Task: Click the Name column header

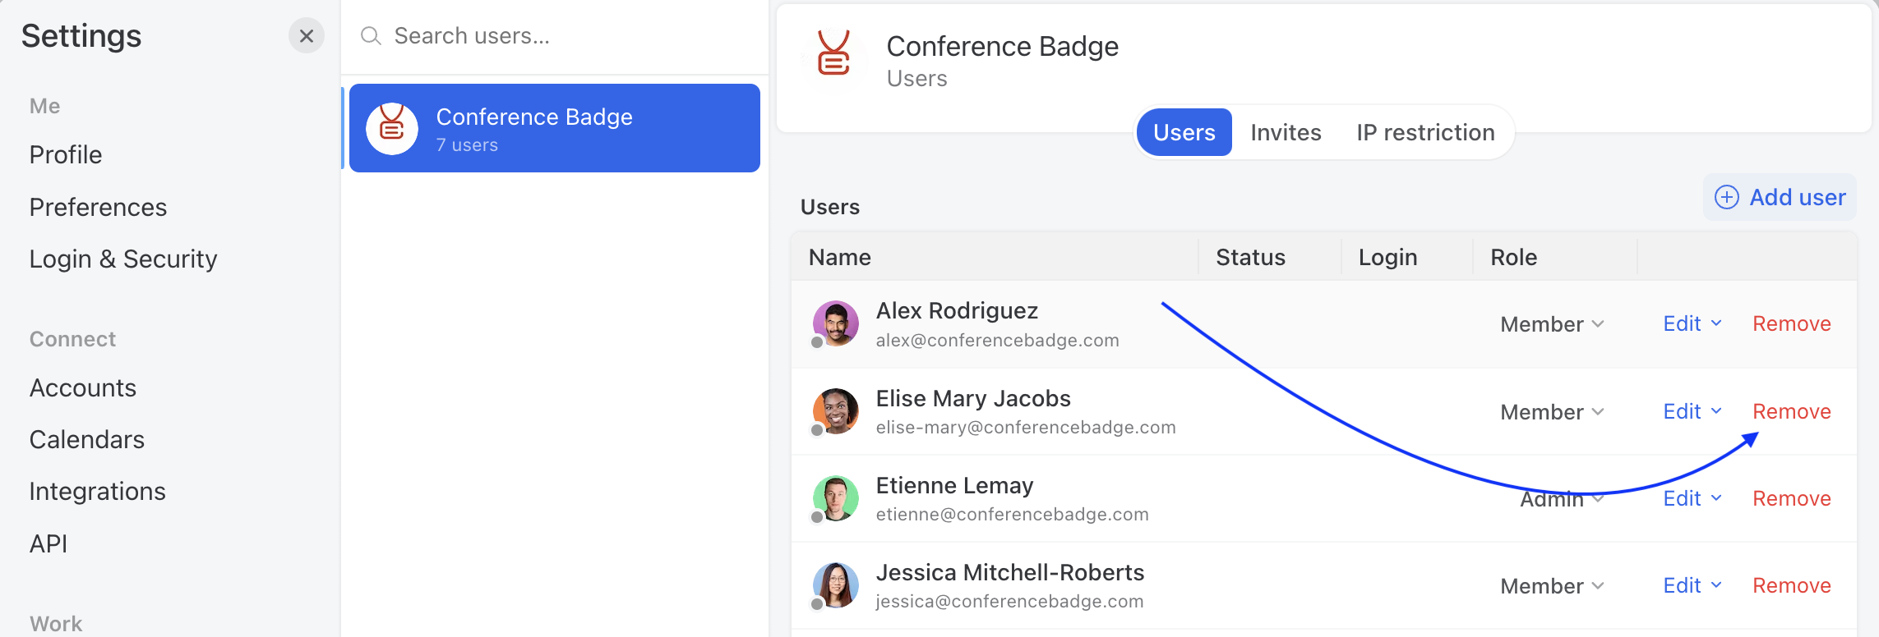Action: tap(840, 257)
